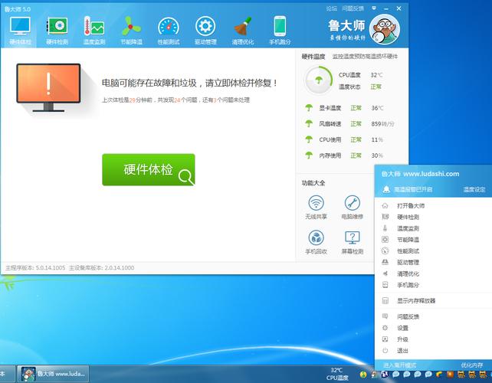This screenshot has width=492, height=383.
Task: Click 主设备库版本 2.0.14.1000 in status bar
Action: pos(101,267)
